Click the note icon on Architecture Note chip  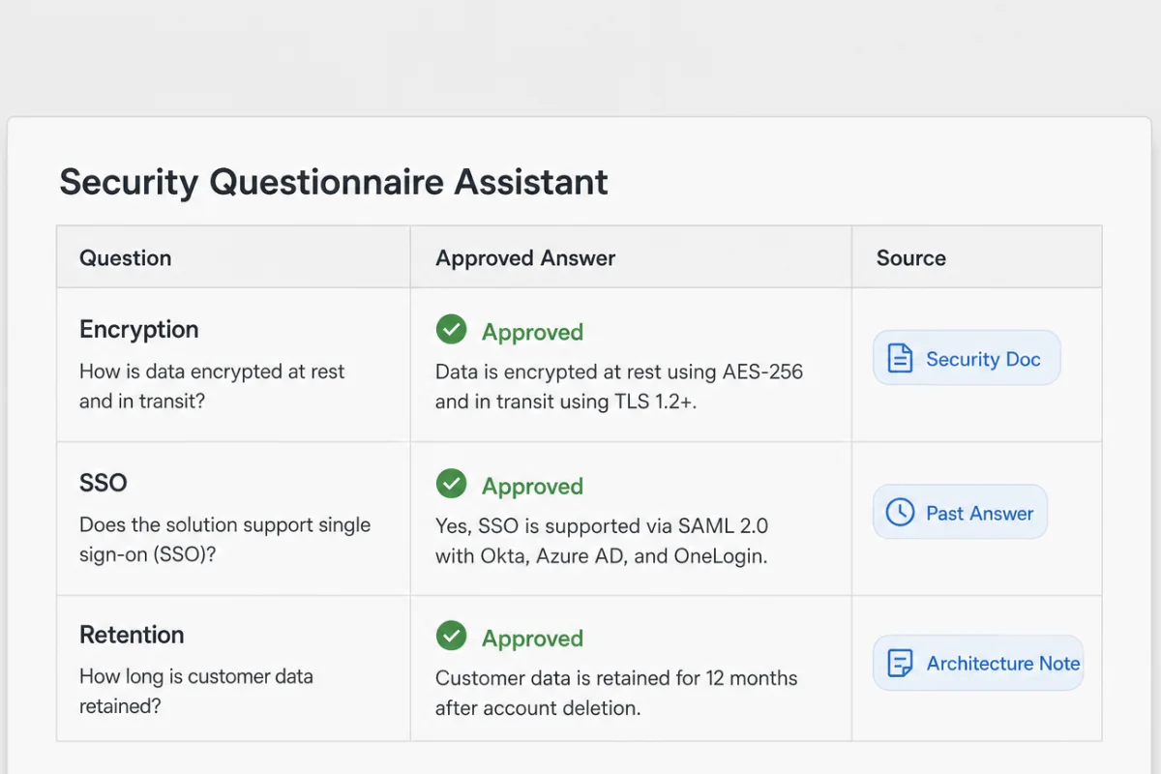tap(900, 663)
